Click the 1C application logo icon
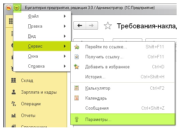This screenshot has height=132, width=184. click(x=9, y=8)
